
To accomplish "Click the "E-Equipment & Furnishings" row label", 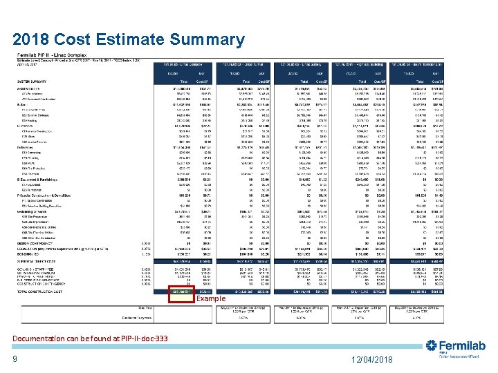I will [x=37, y=180].
